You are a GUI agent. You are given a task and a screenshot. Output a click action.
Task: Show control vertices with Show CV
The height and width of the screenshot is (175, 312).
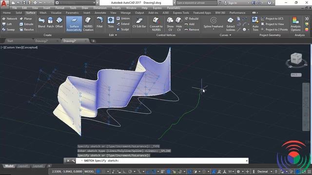[x=170, y=24]
